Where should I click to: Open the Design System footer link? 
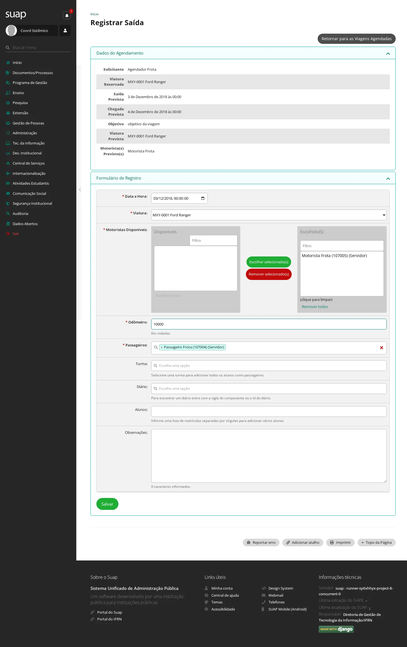click(x=281, y=588)
